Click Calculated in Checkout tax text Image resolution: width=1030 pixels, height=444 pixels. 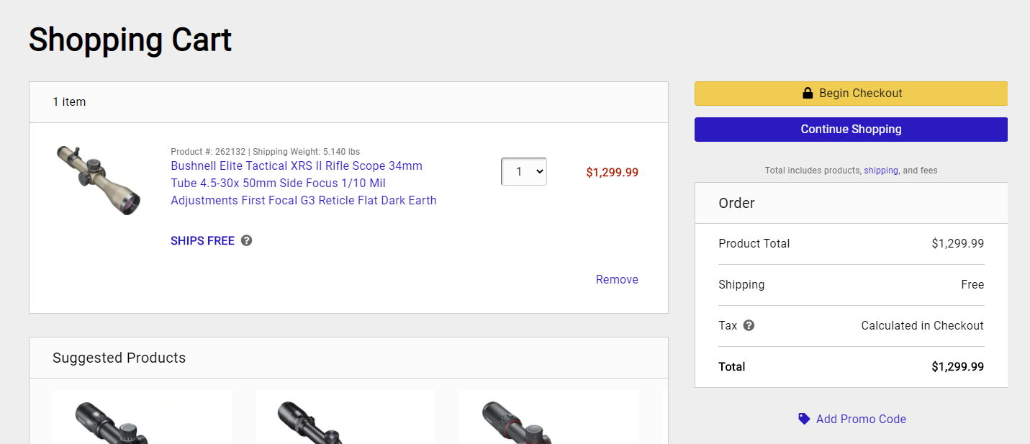922,325
